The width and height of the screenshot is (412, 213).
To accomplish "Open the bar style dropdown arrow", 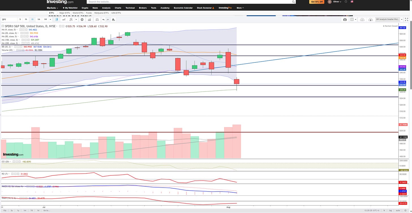I will [76, 19].
